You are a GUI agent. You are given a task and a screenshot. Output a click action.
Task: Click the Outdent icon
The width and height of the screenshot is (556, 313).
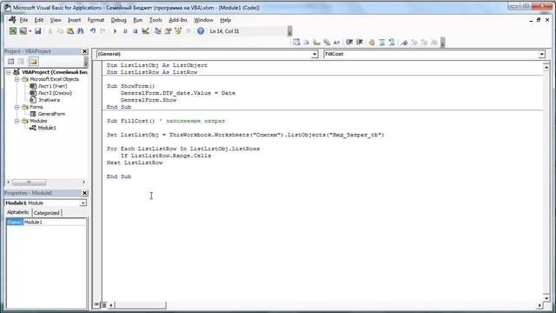click(x=359, y=43)
